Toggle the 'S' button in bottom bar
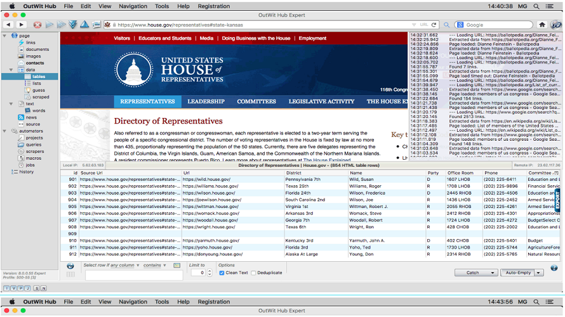565x317 pixels. tap(36, 288)
